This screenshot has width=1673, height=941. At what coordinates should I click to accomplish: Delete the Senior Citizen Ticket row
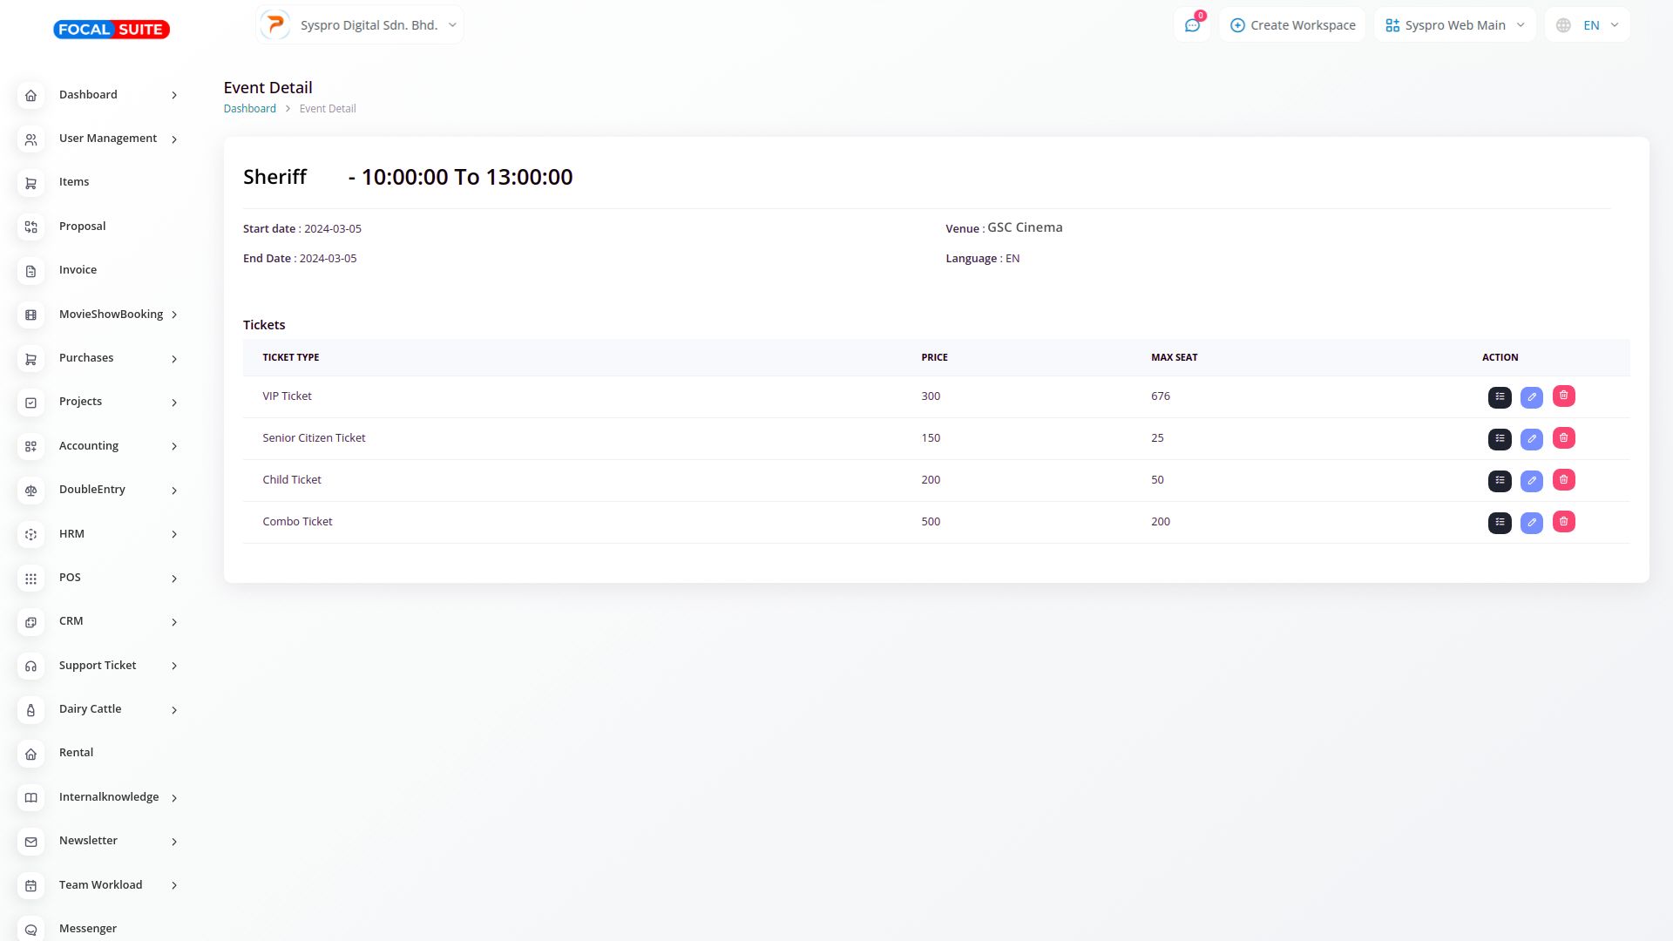[1563, 438]
